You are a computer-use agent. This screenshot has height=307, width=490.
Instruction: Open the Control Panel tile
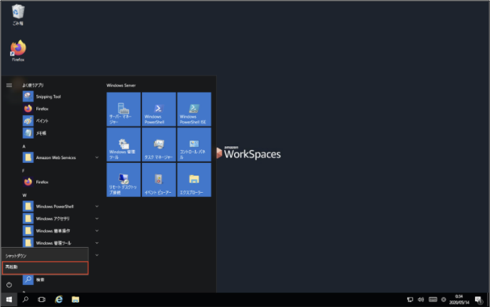(194, 145)
